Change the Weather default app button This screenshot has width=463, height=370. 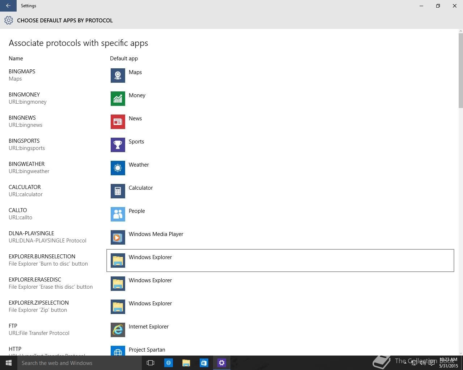[x=280, y=168]
